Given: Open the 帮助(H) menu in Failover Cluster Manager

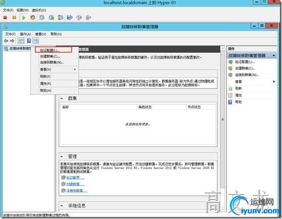Looking at the screenshot, I should click(x=56, y=34).
